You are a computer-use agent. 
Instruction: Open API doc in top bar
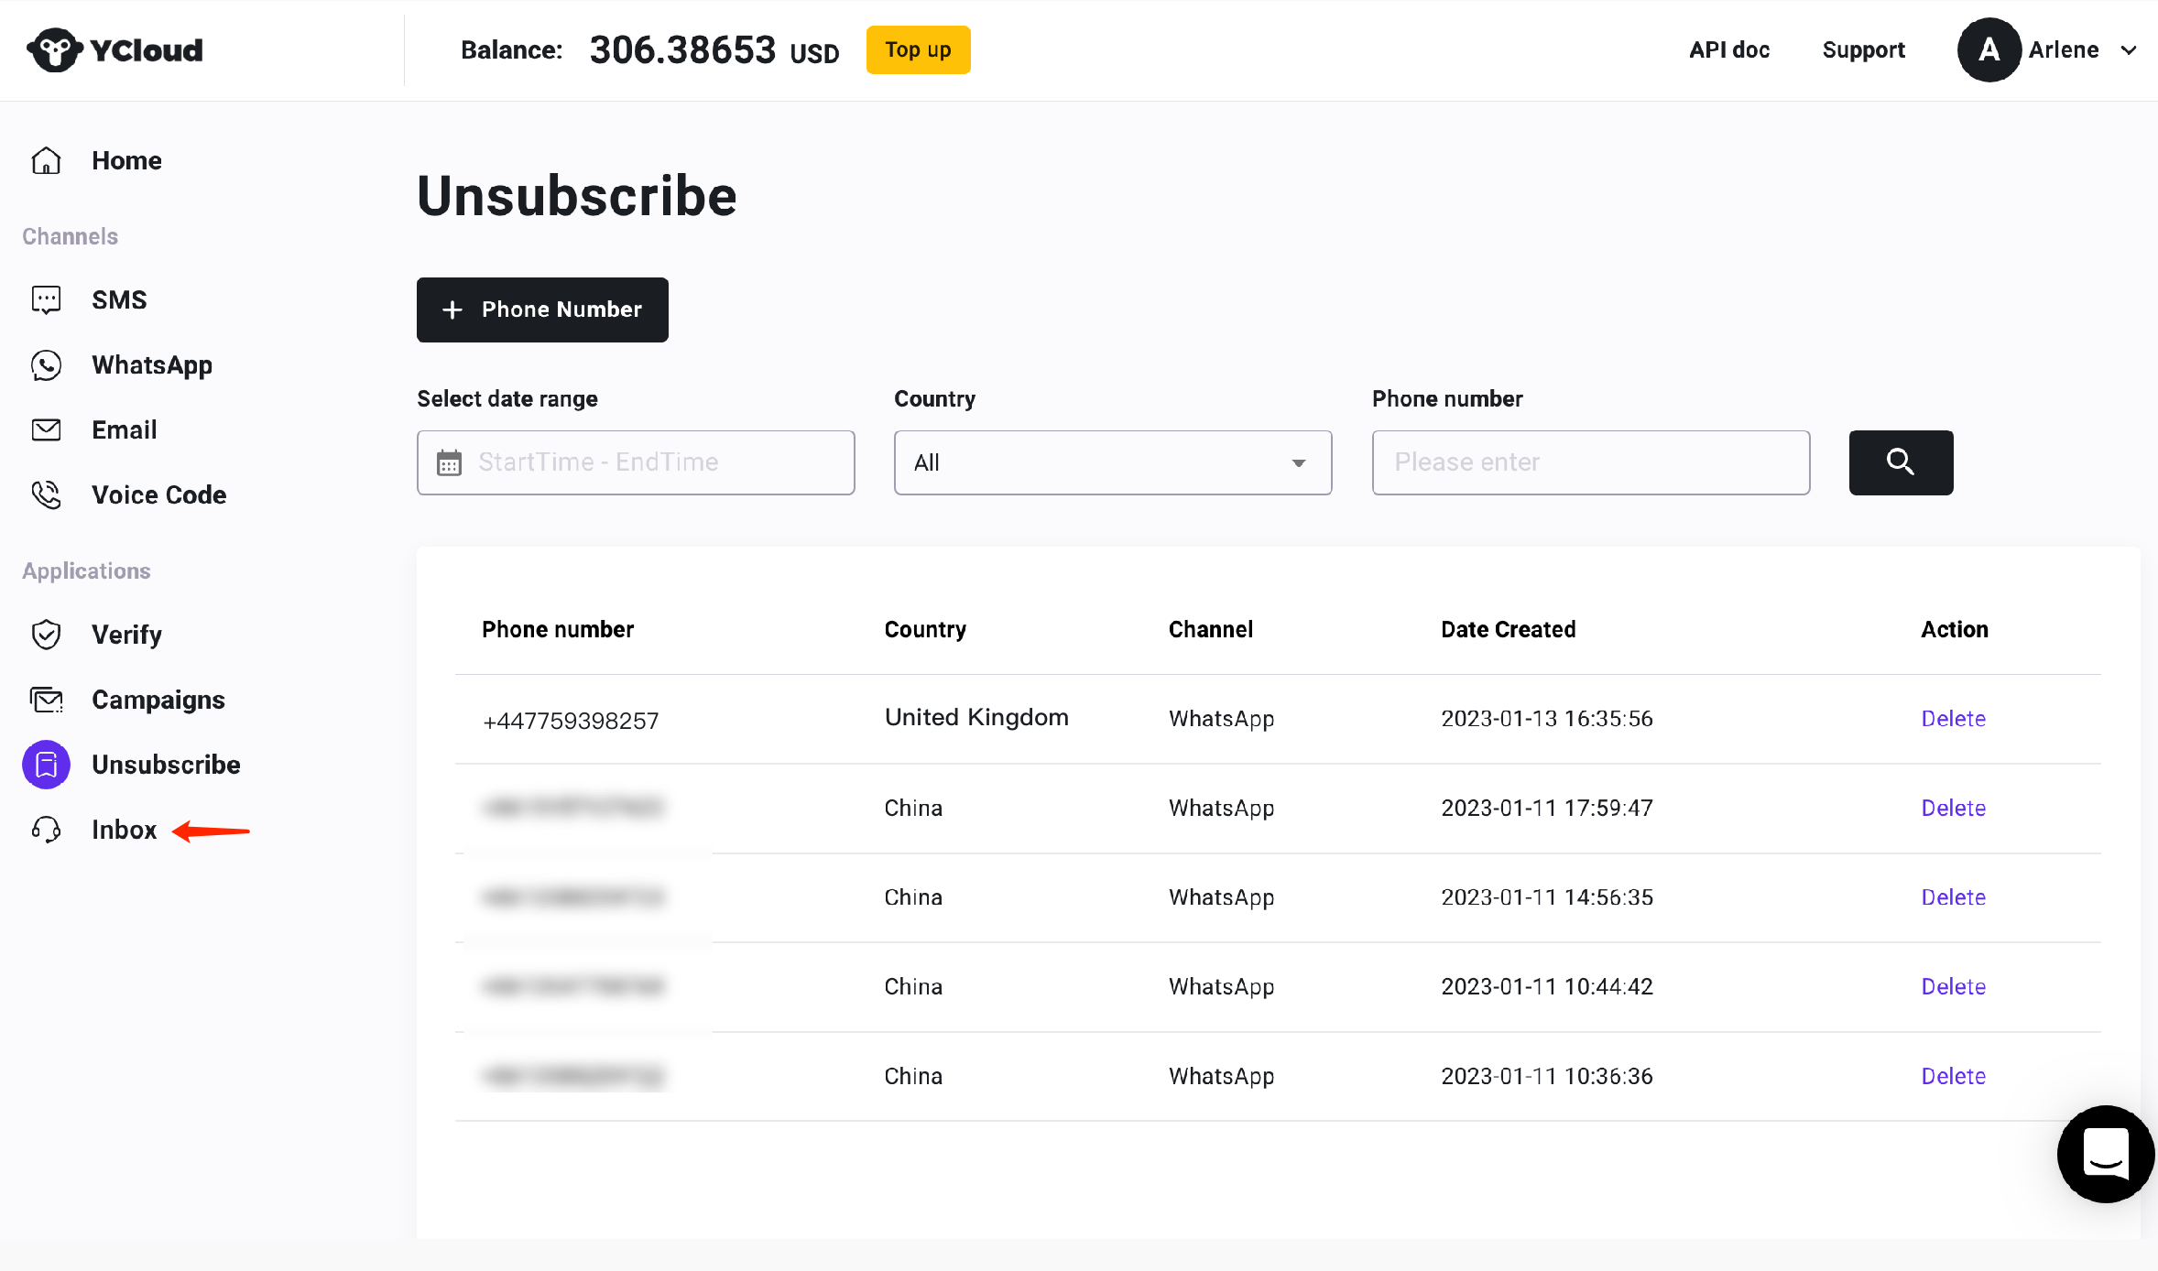[x=1728, y=50]
